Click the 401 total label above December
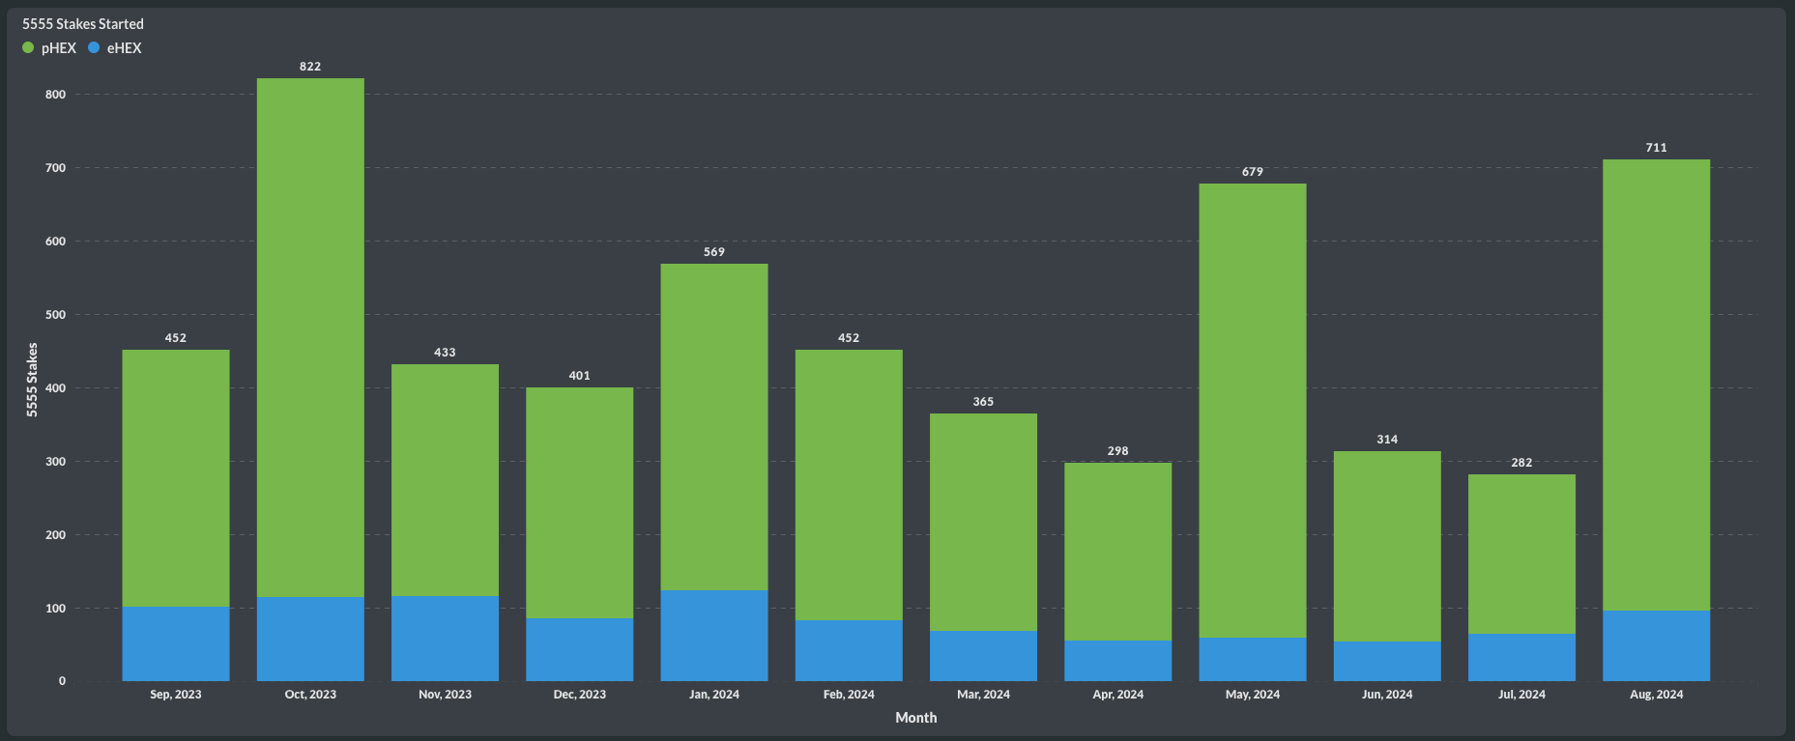Viewport: 1795px width, 741px height. (x=580, y=376)
